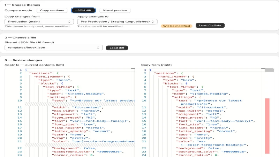The width and height of the screenshot is (279, 157).
Task: Click "corner_radius" line in right pane
Action: pos(197,155)
